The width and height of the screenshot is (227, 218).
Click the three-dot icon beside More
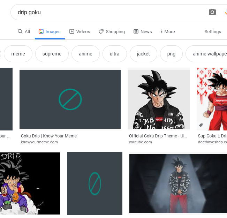click(161, 31)
